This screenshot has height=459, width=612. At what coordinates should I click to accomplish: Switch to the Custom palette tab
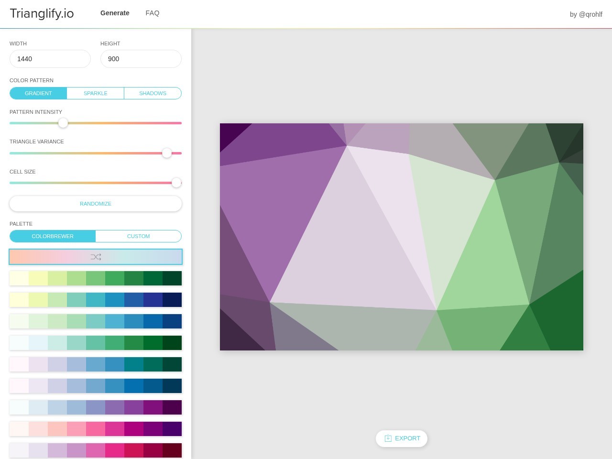click(x=139, y=236)
